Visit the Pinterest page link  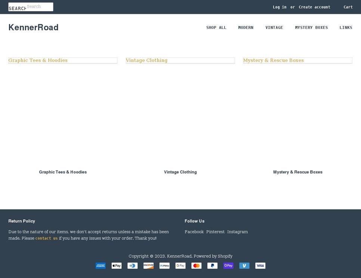215,232
